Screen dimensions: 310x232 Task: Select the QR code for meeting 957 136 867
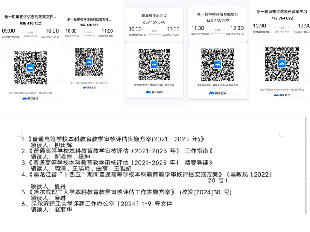click(89, 62)
